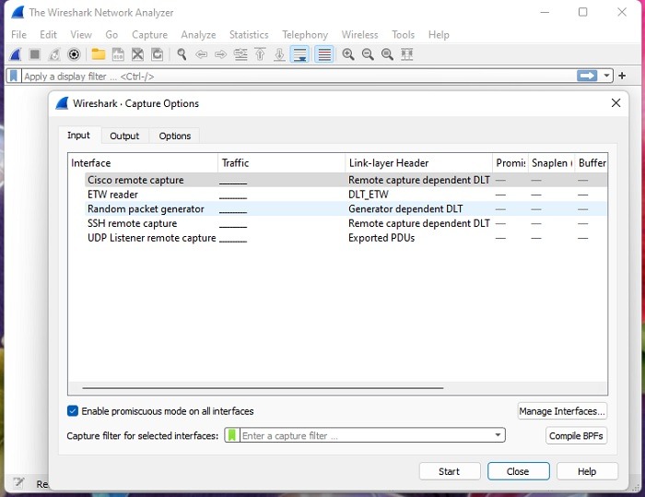This screenshot has width=645, height=497.
Task: Start capturing packets via shark fin toolbar icon
Action: (x=16, y=54)
